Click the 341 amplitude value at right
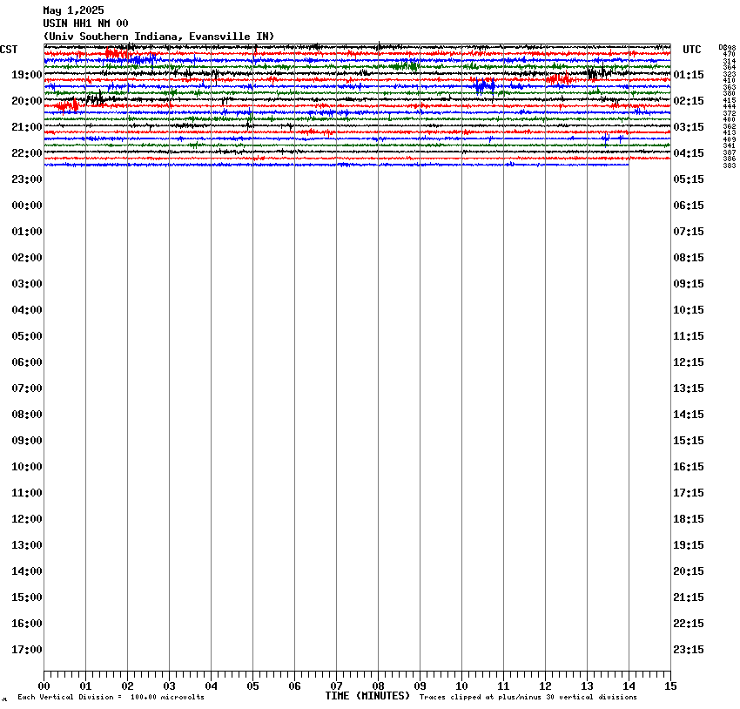This screenshot has width=740, height=709. pos(730,145)
